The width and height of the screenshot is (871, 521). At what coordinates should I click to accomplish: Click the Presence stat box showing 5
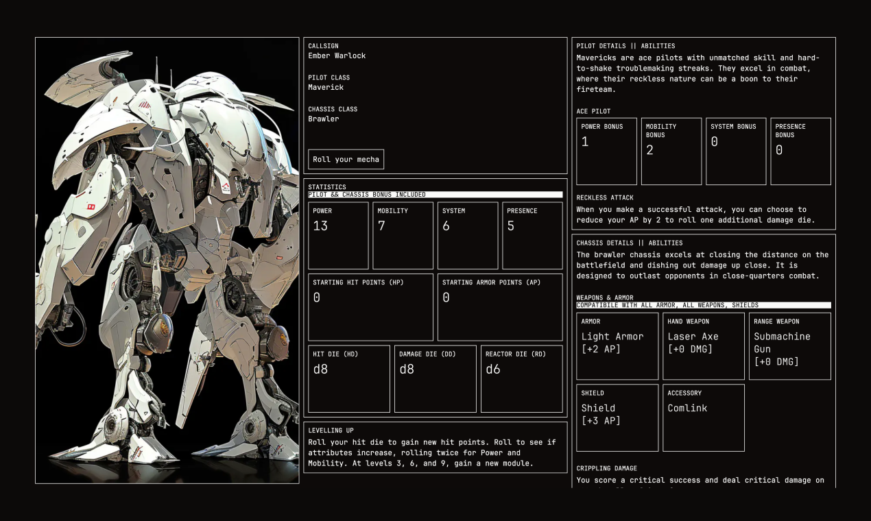coord(532,235)
